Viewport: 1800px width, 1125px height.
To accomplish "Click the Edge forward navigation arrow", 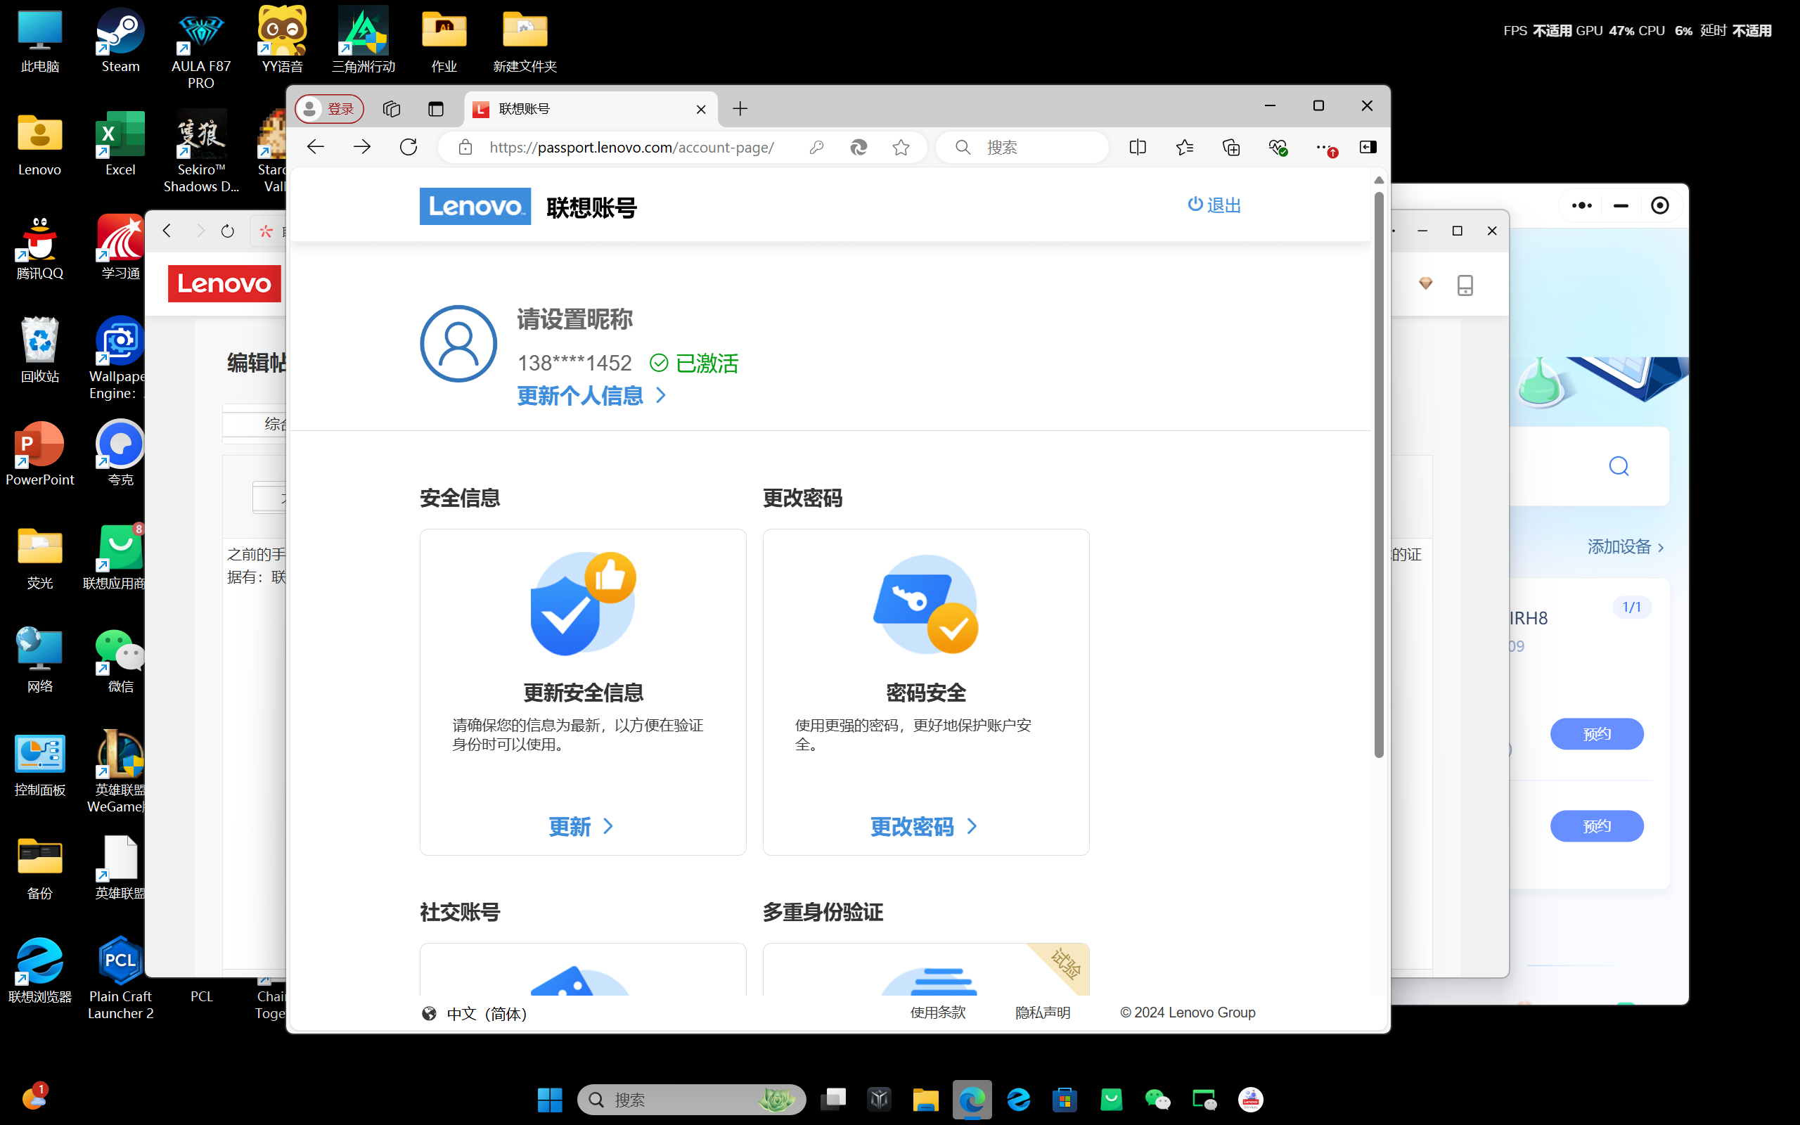I will point(362,148).
